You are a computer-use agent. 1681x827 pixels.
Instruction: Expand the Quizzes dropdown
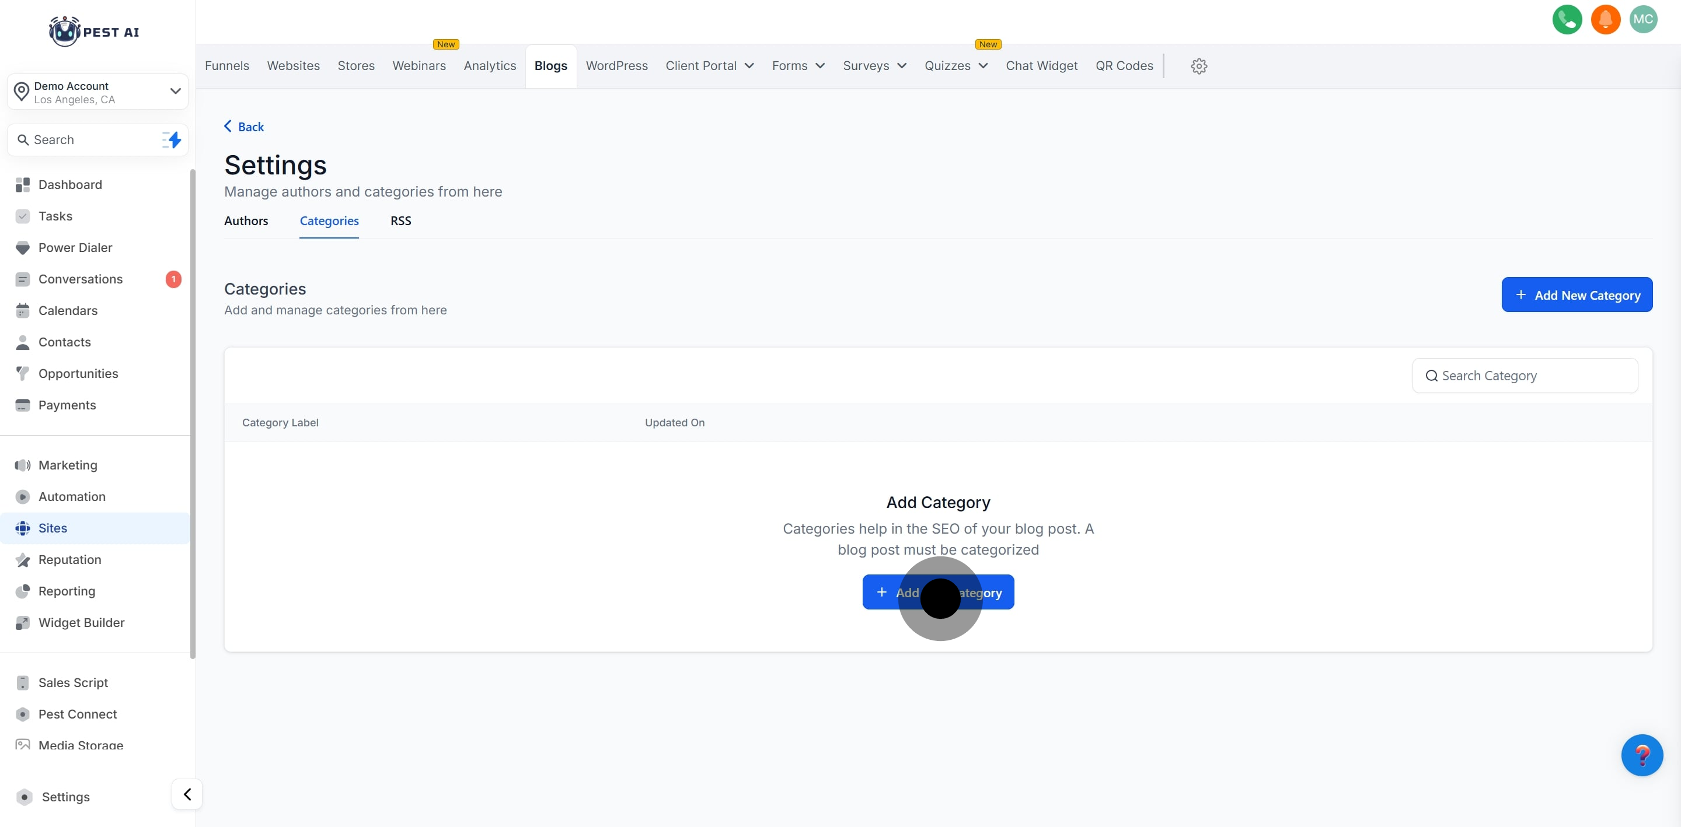(955, 66)
